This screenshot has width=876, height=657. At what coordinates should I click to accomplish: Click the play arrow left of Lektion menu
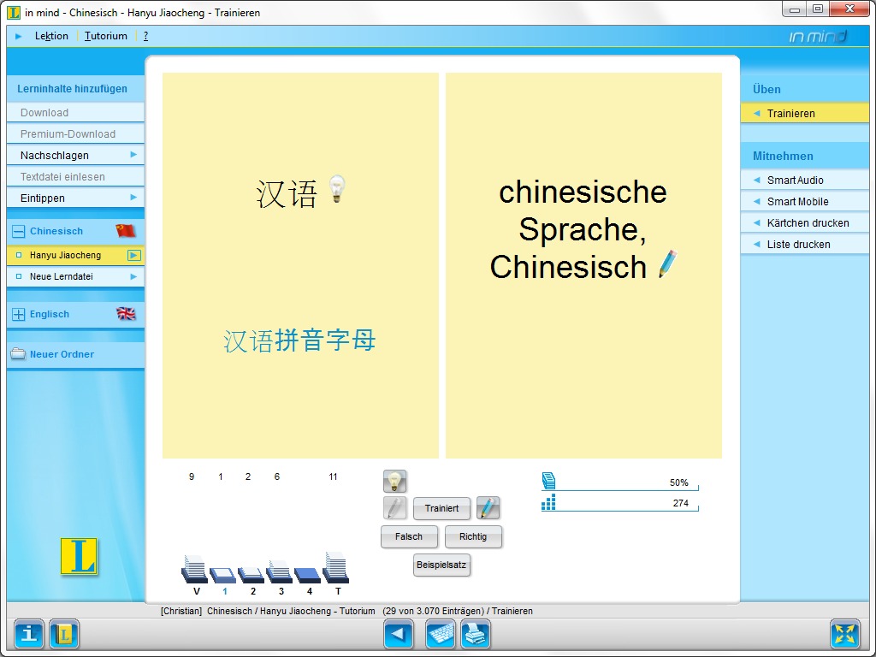(x=19, y=36)
